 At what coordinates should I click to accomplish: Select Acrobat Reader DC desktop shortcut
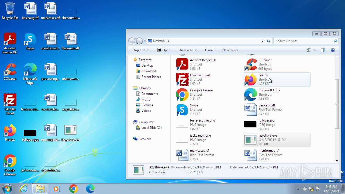coord(10,43)
